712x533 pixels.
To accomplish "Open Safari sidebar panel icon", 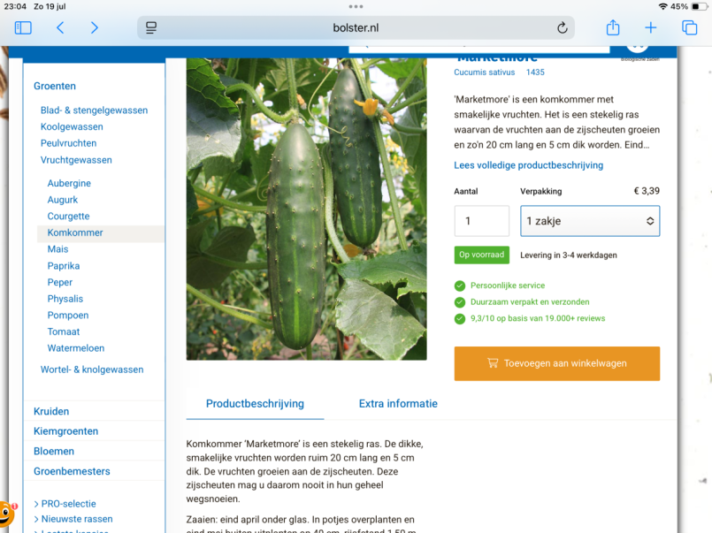I will (23, 27).
